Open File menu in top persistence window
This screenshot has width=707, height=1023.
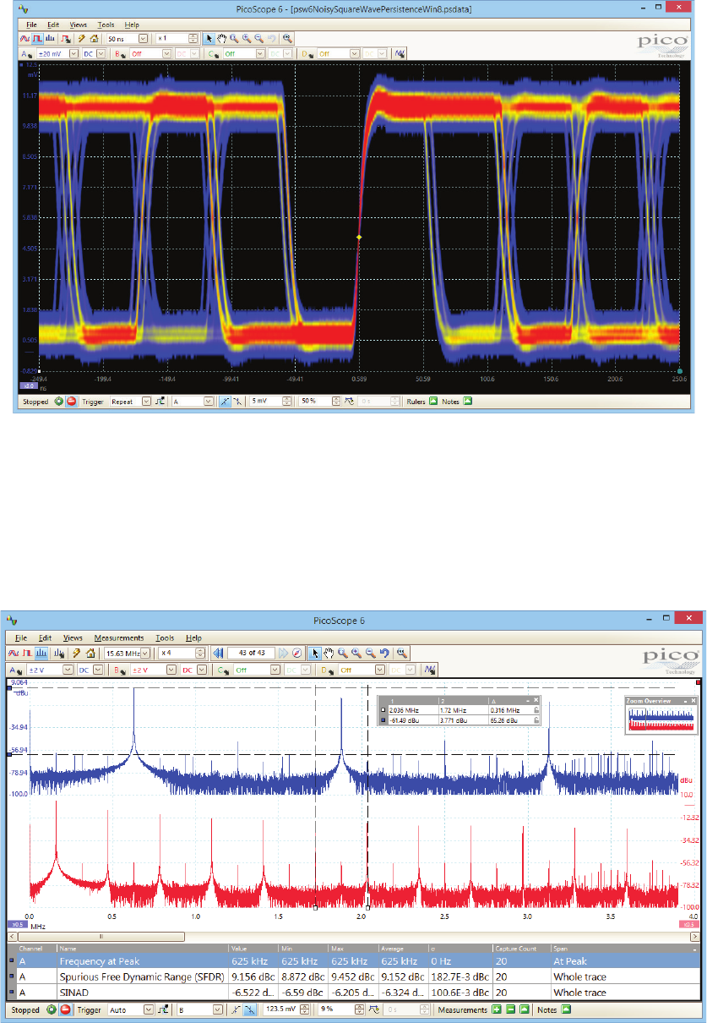click(x=31, y=25)
